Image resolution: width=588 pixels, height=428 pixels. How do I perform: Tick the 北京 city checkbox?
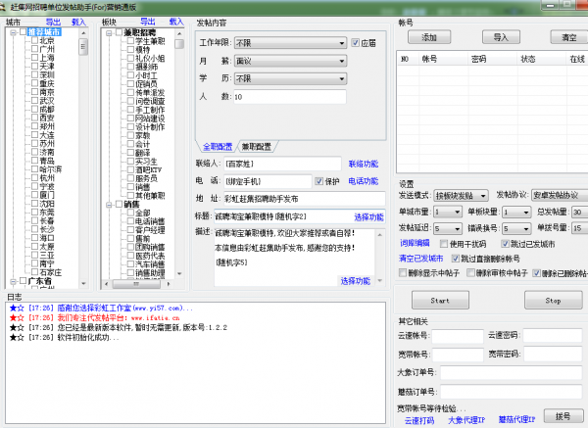(31, 42)
